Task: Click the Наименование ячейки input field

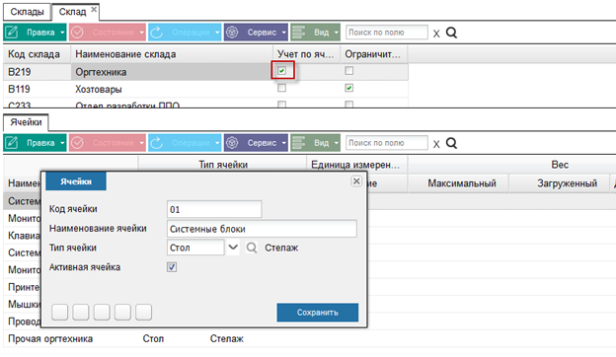Action: tap(262, 229)
